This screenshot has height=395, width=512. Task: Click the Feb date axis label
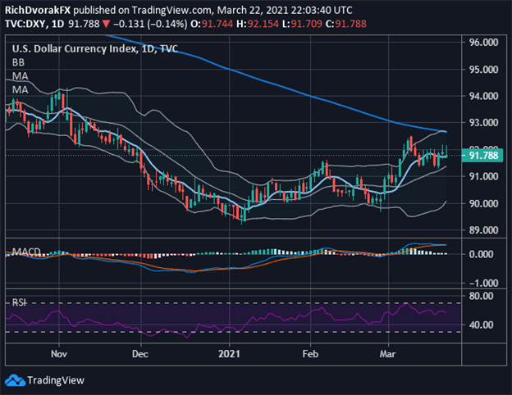(310, 354)
